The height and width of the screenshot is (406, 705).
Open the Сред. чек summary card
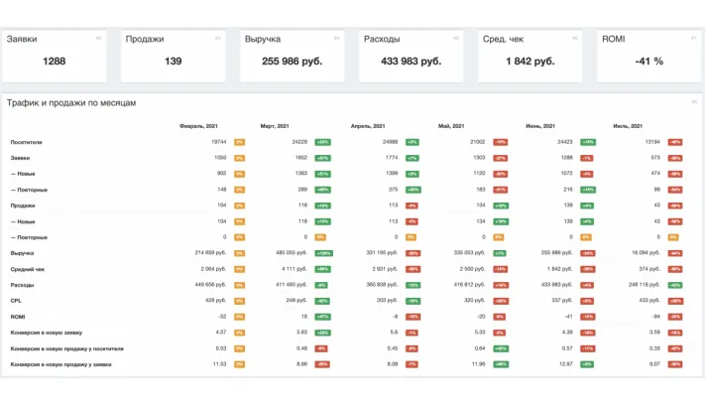530,56
